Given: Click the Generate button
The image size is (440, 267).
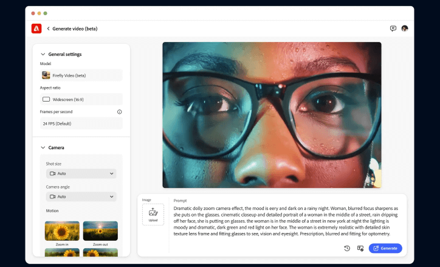Looking at the screenshot, I should 385,248.
